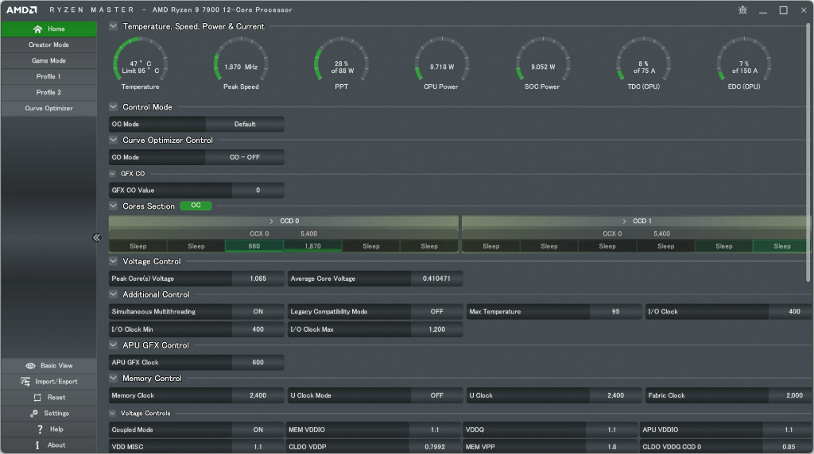This screenshot has height=454, width=814.
Task: Click the Reset icon in sidebar
Action: coord(37,398)
